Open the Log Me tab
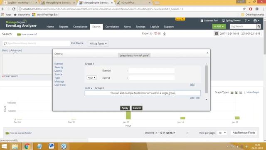The image size is (266, 150). pyautogui.click(x=155, y=27)
